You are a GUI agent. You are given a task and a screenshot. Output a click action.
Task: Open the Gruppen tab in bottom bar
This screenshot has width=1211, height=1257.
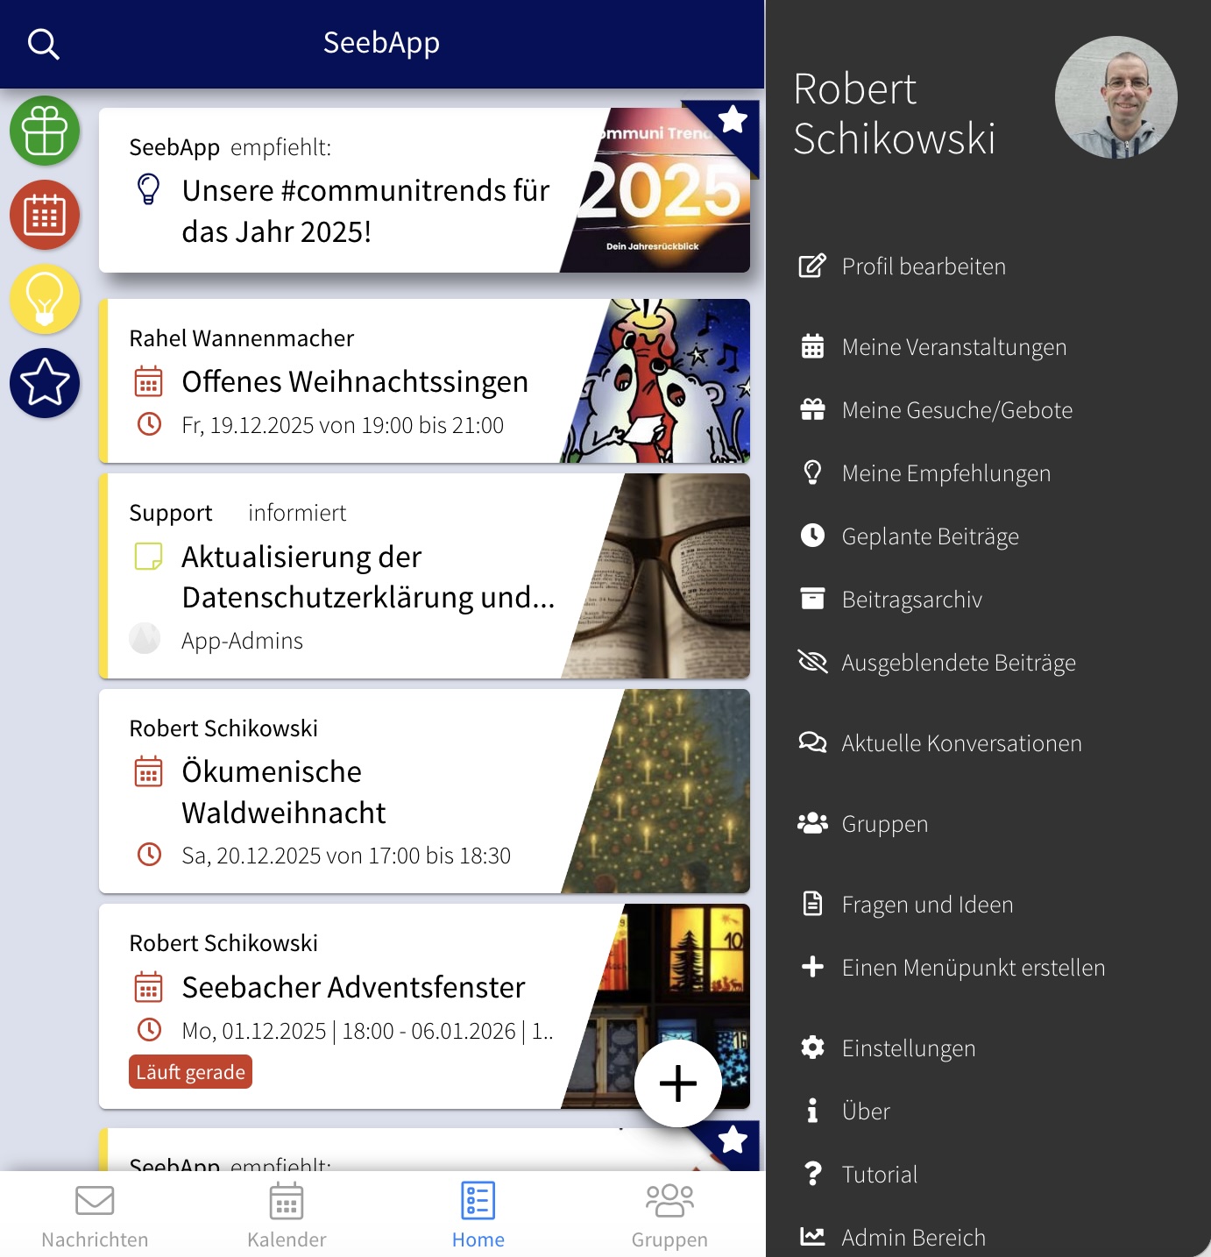coord(669,1216)
